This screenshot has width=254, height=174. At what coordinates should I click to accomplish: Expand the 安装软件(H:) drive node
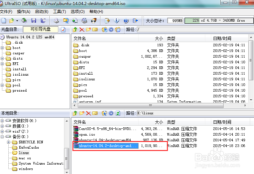click(2, 121)
